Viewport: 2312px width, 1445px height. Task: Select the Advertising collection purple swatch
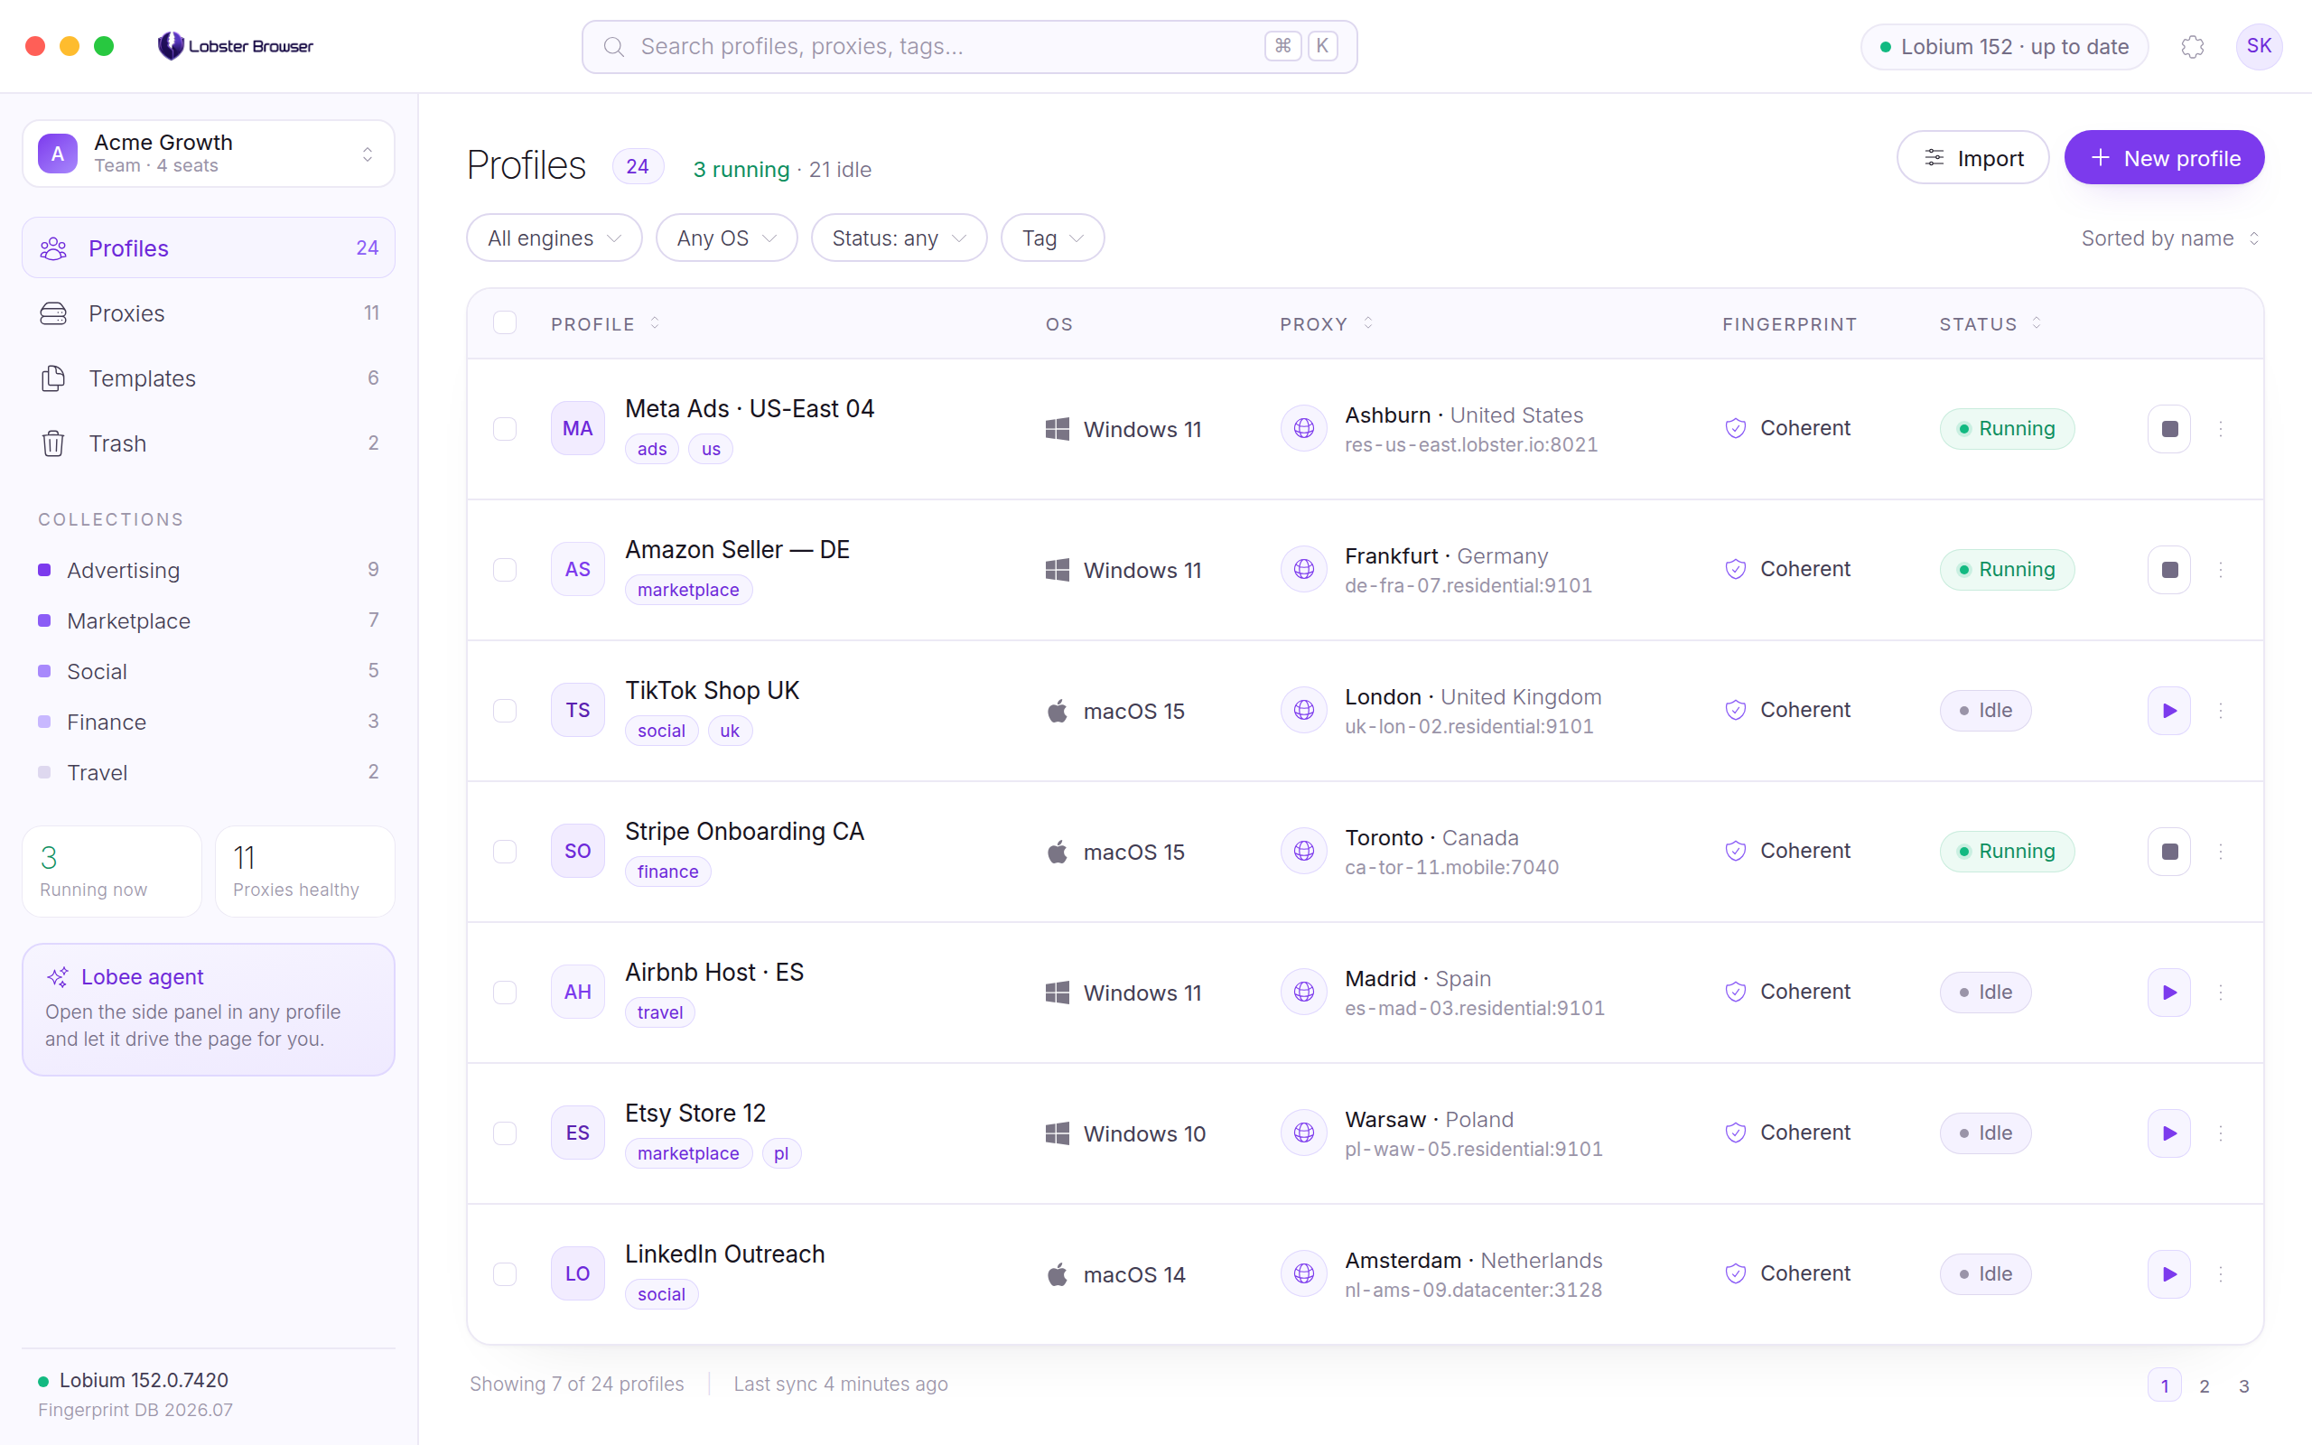[44, 571]
